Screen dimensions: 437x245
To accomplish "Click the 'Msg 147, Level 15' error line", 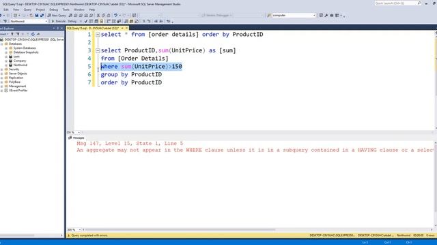I will [x=130, y=144].
